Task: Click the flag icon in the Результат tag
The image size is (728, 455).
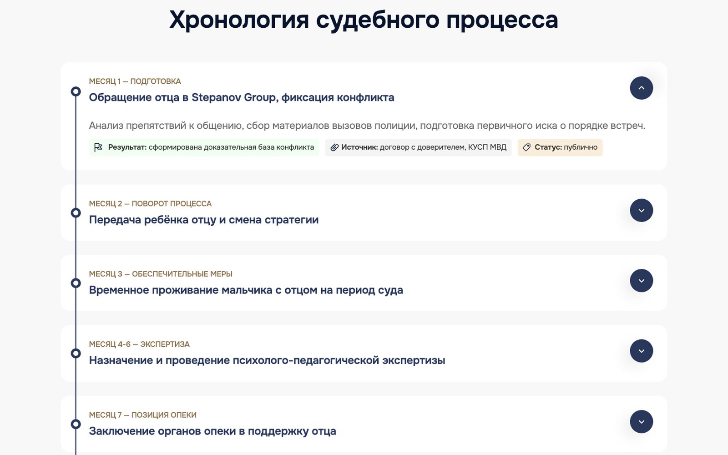Action: coord(98,147)
